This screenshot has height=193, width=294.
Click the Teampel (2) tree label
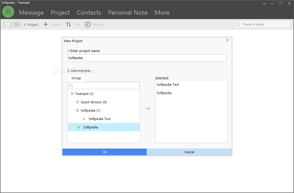pyautogui.click(x=84, y=94)
